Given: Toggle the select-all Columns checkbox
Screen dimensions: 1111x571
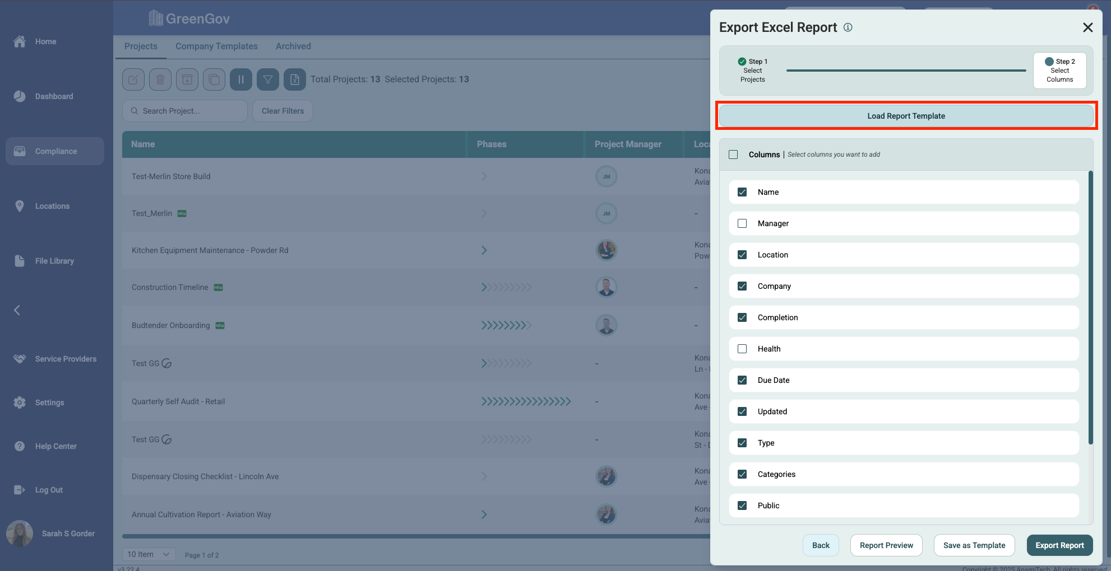Looking at the screenshot, I should tap(733, 155).
